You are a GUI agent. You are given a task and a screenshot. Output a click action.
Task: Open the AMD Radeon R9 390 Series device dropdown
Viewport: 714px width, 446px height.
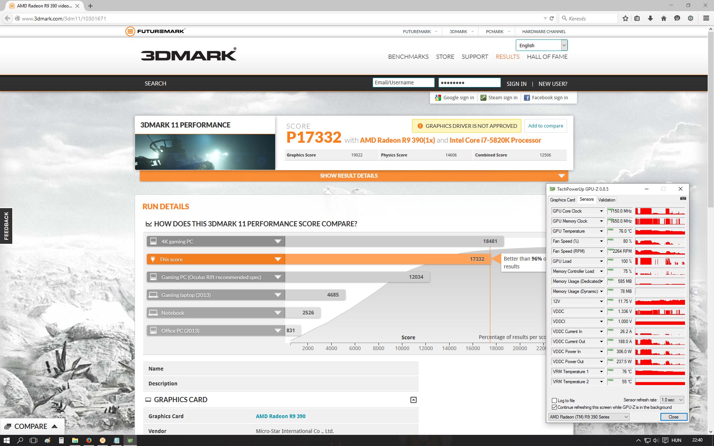click(x=589, y=417)
